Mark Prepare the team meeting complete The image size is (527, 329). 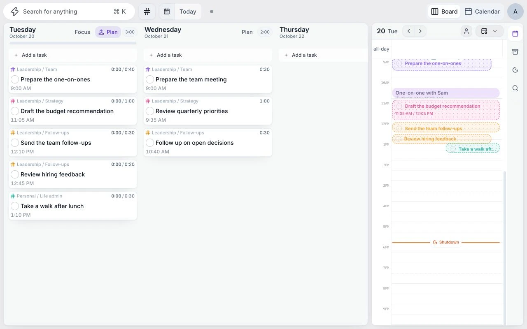[150, 79]
